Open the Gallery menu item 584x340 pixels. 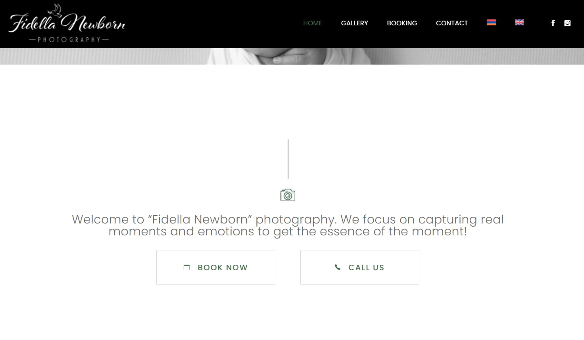(x=355, y=23)
